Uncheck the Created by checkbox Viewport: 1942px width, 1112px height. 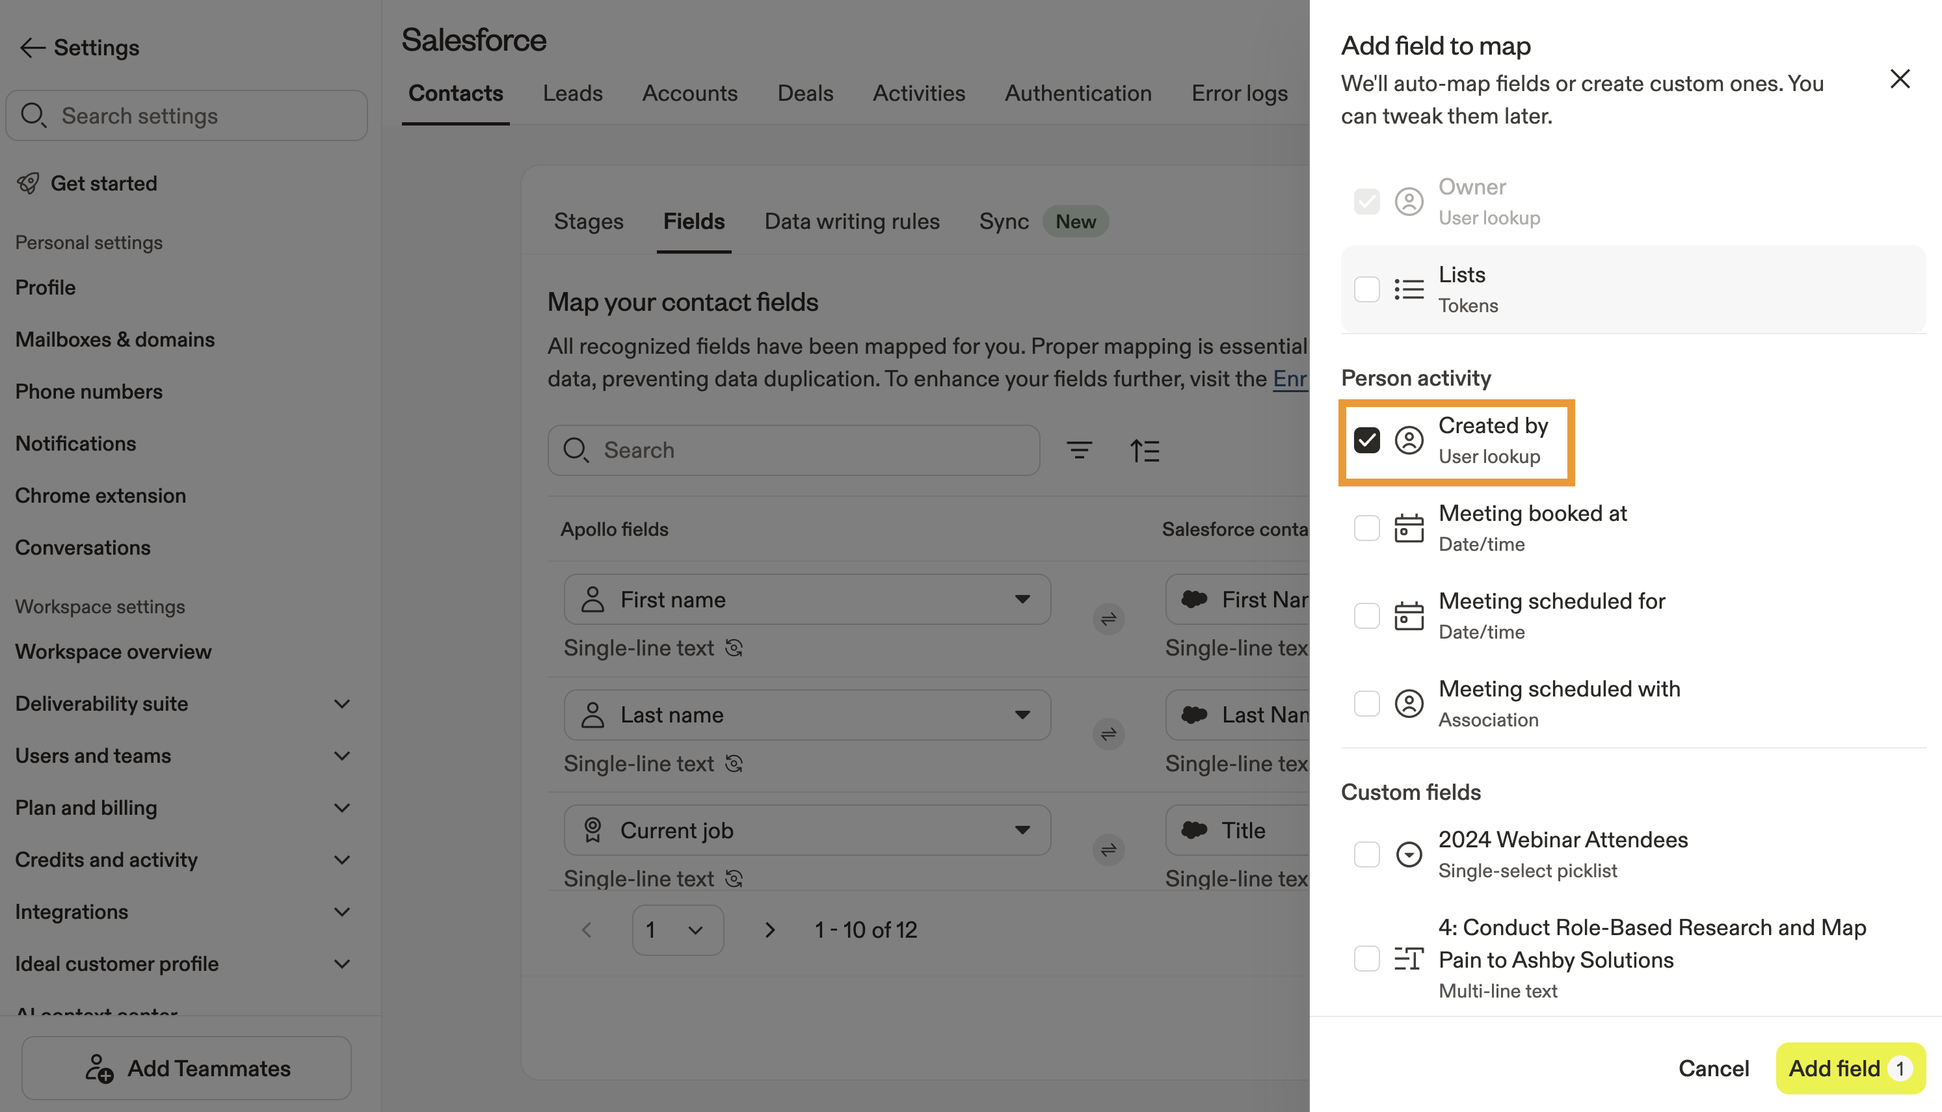tap(1366, 440)
